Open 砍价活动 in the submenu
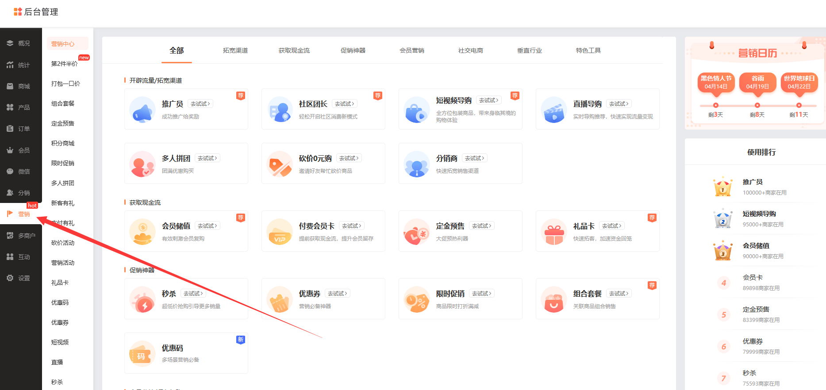This screenshot has height=390, width=826. [63, 243]
